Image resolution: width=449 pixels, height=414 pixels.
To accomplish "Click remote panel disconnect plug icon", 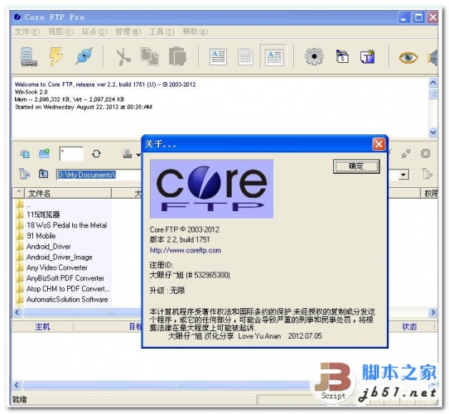I will (x=406, y=153).
